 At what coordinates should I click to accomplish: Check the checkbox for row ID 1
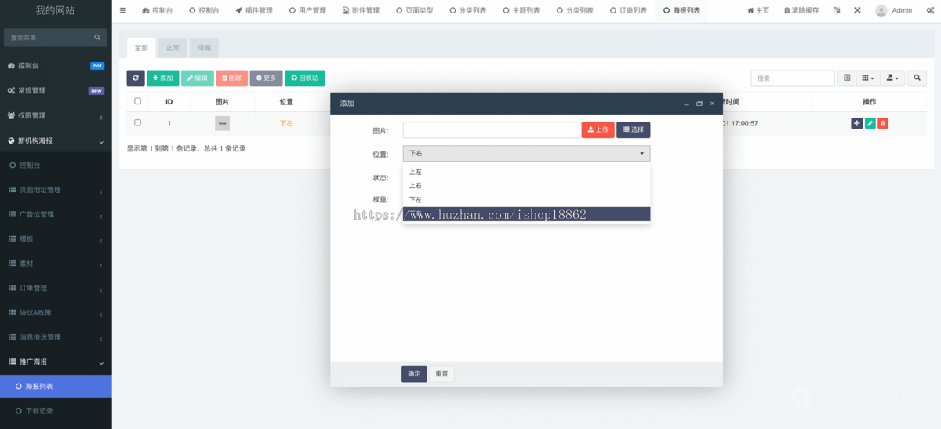point(138,123)
